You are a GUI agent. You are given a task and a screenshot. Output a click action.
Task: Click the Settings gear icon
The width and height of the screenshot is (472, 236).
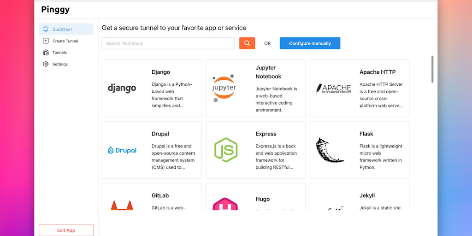tap(46, 64)
